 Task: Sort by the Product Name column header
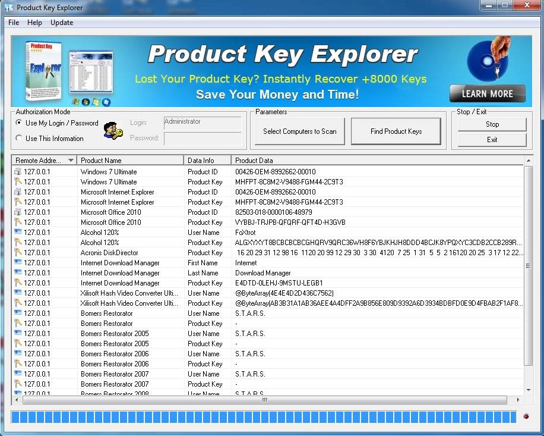coord(131,160)
